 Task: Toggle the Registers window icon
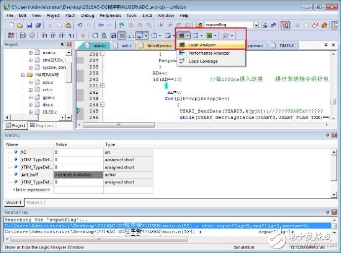pos(123,35)
